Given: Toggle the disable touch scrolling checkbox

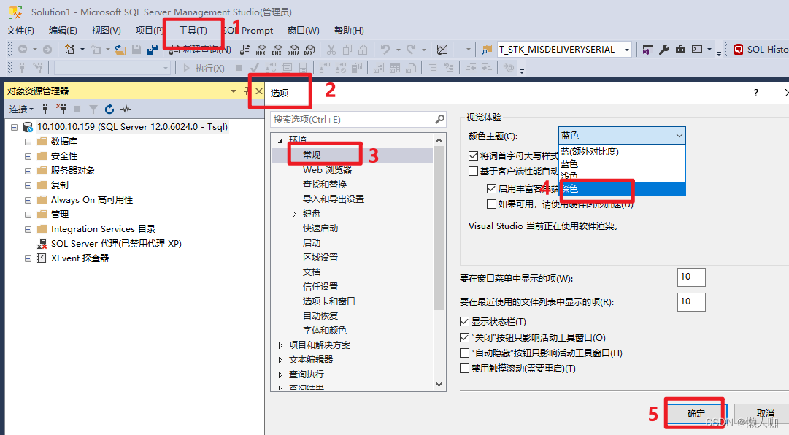Looking at the screenshot, I should 464,369.
